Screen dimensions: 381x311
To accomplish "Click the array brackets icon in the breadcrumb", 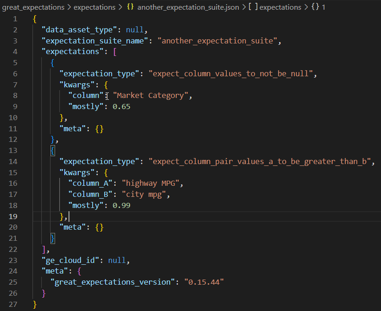I will pos(253,8).
